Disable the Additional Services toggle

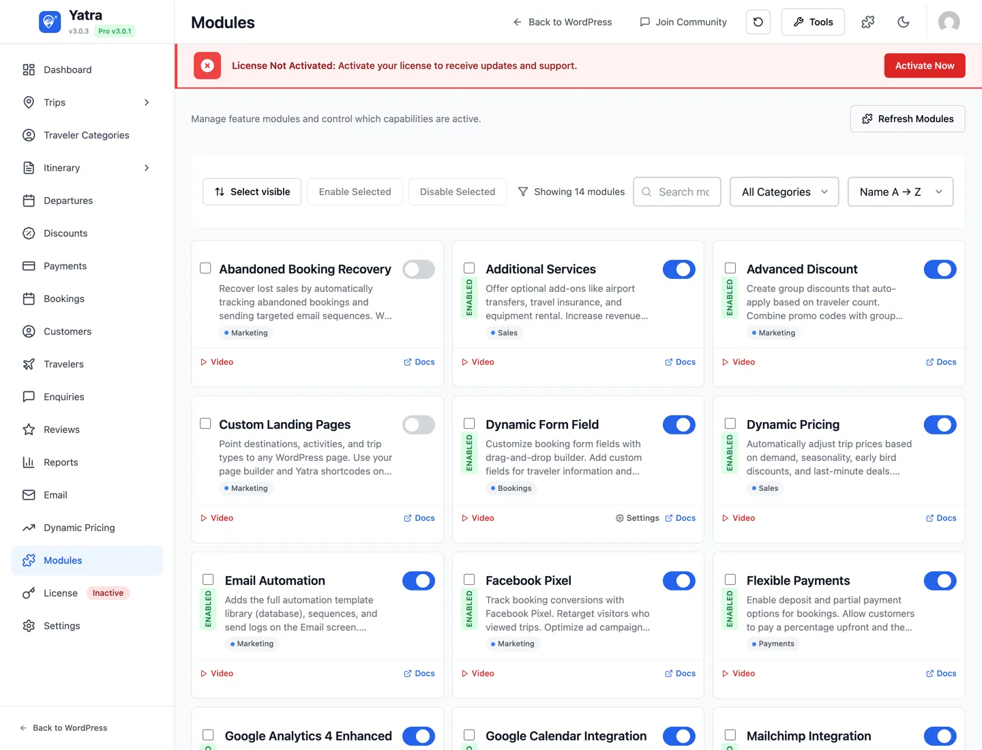(679, 269)
